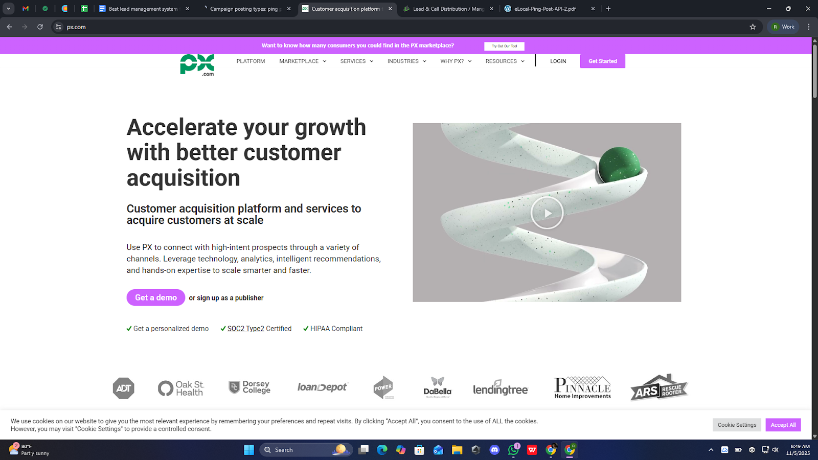Click the Get Started button
818x460 pixels.
603,61
